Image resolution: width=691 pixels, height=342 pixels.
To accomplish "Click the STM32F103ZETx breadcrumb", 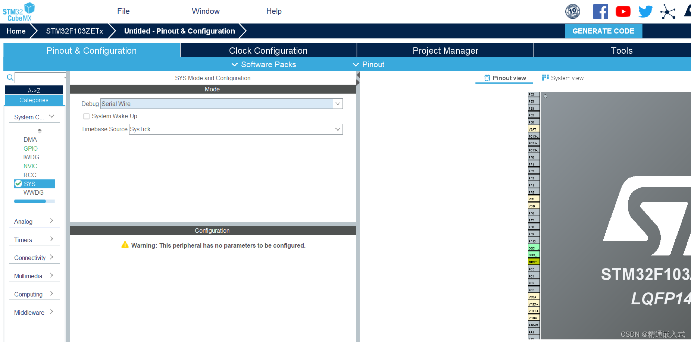I will pyautogui.click(x=74, y=31).
